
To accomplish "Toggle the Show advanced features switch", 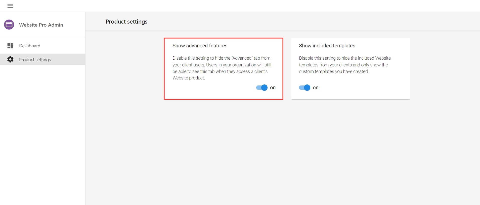I will (262, 87).
